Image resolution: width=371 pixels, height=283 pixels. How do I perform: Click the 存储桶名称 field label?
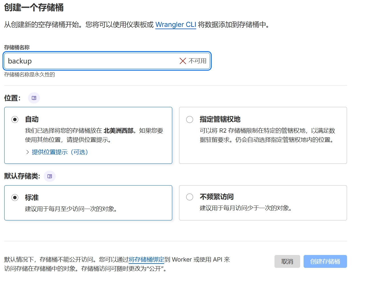coord(17,47)
